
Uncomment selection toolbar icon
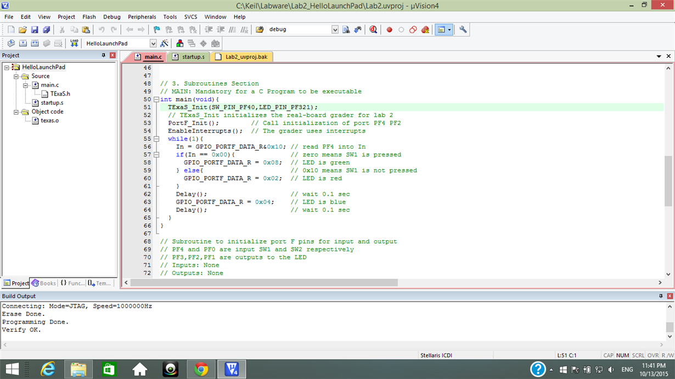245,30
